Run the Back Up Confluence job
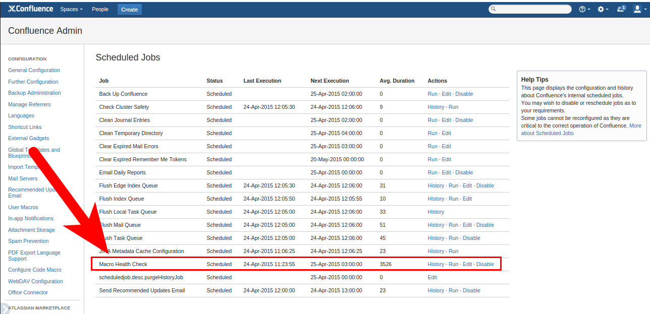 click(432, 94)
